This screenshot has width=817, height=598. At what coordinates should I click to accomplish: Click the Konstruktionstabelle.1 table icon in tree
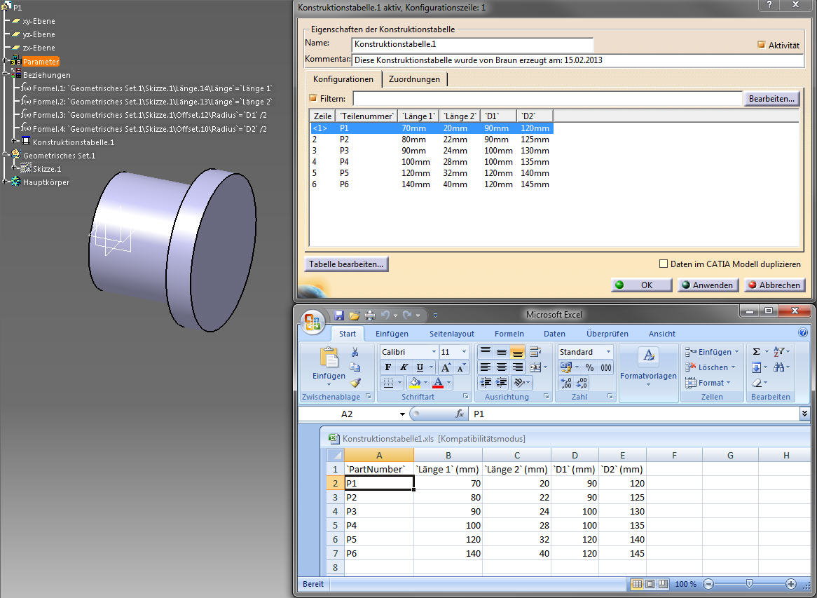click(25, 142)
